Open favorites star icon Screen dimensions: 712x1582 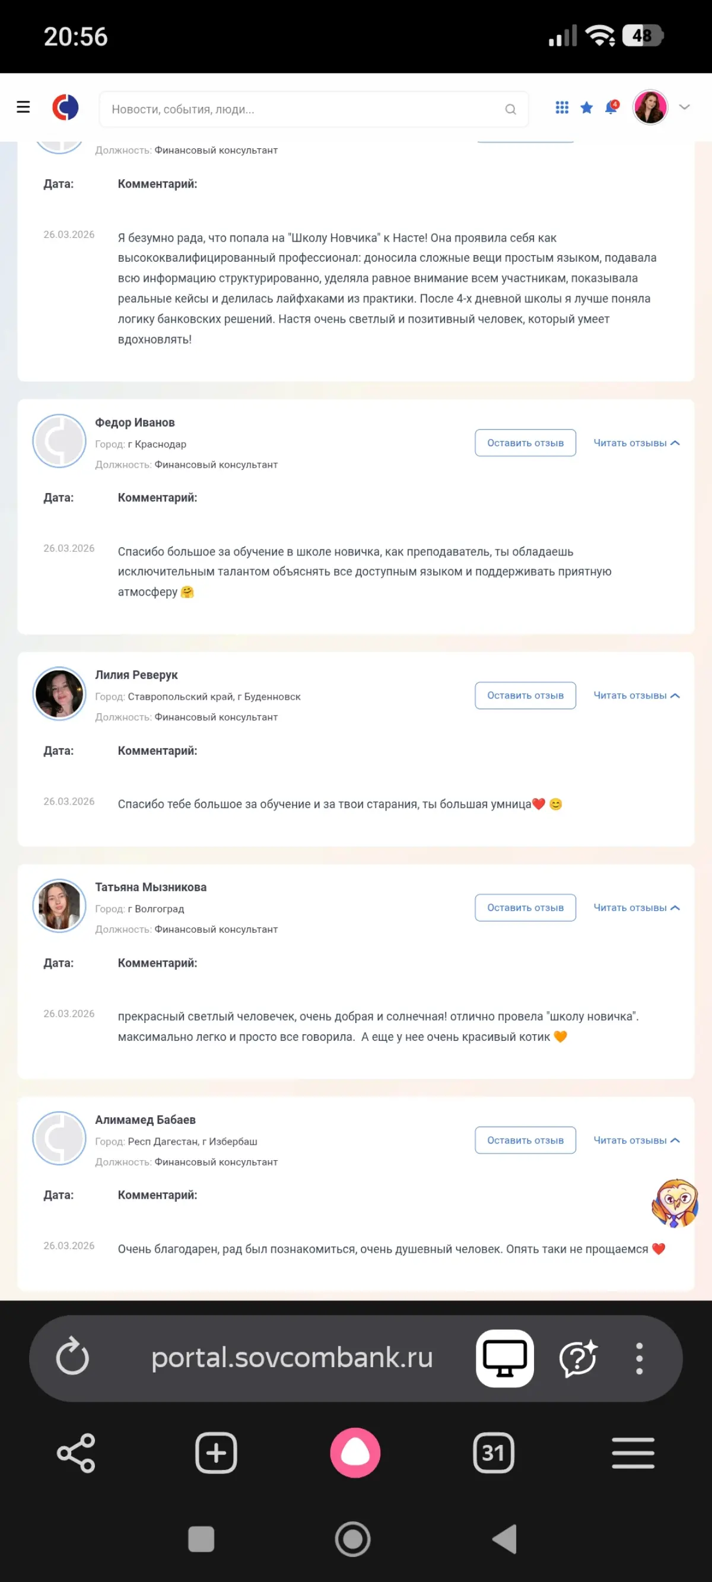coord(587,108)
